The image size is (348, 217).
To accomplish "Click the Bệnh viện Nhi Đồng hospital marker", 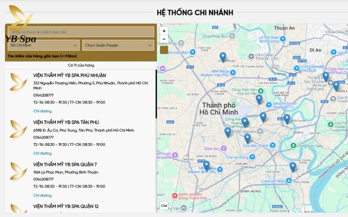I will (175, 196).
